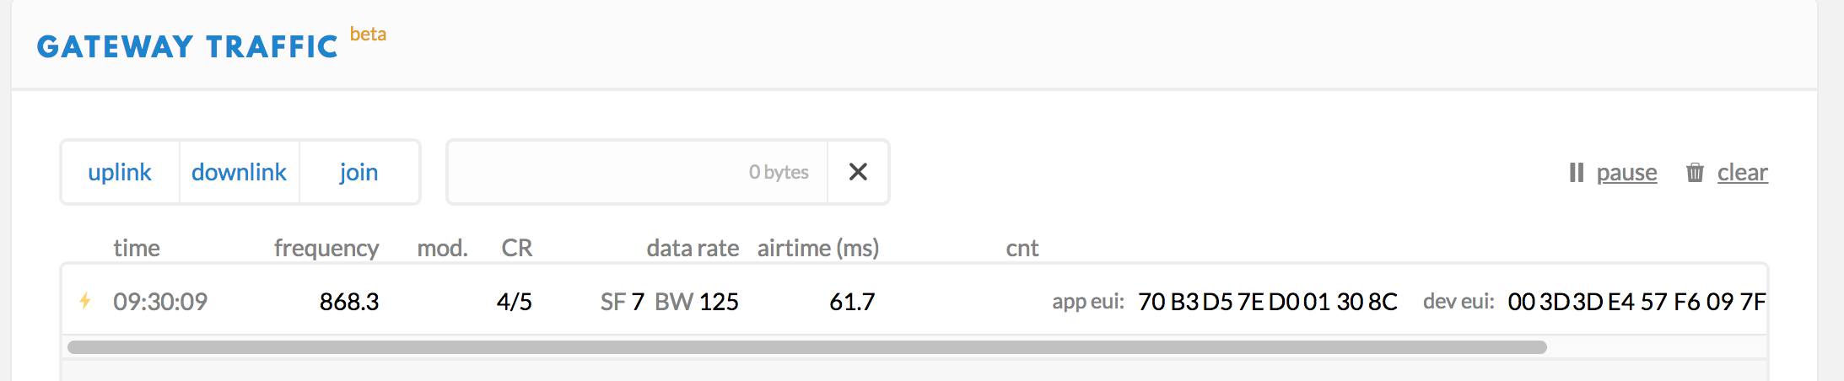
Task: Click the clear link
Action: tap(1743, 173)
